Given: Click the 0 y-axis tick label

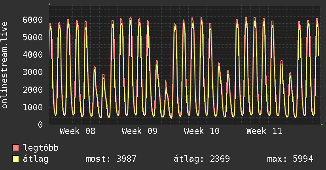Looking at the screenshot, I should [x=40, y=125].
